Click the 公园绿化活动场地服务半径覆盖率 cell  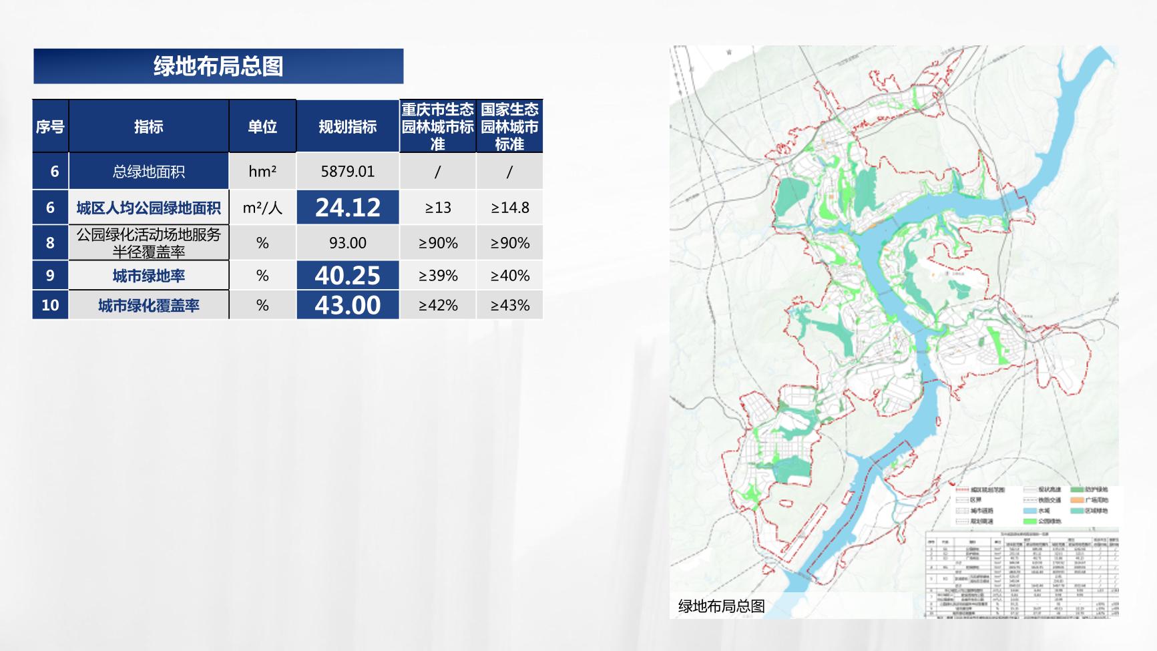148,243
